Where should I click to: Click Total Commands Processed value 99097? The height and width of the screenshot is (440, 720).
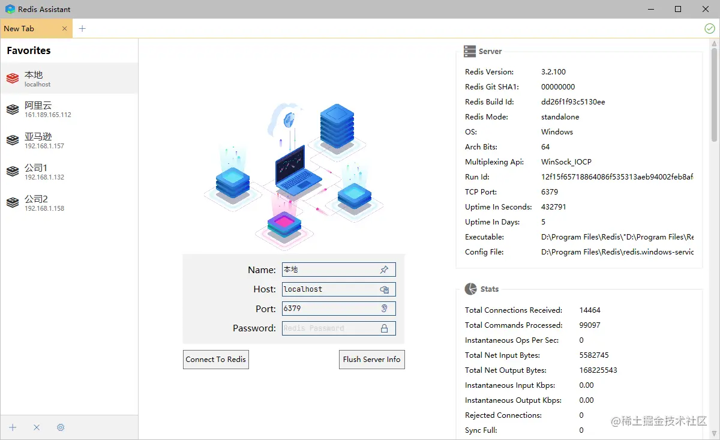[x=590, y=325]
